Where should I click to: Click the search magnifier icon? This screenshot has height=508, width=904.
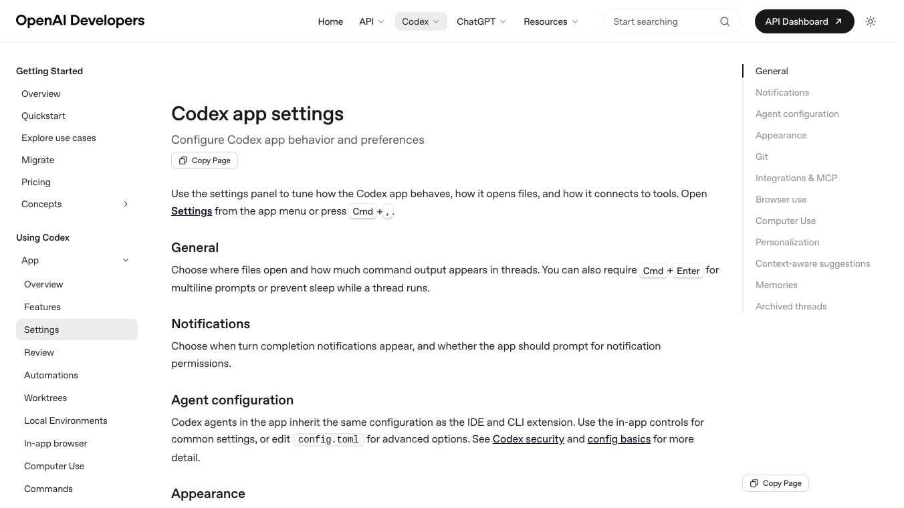[725, 21]
